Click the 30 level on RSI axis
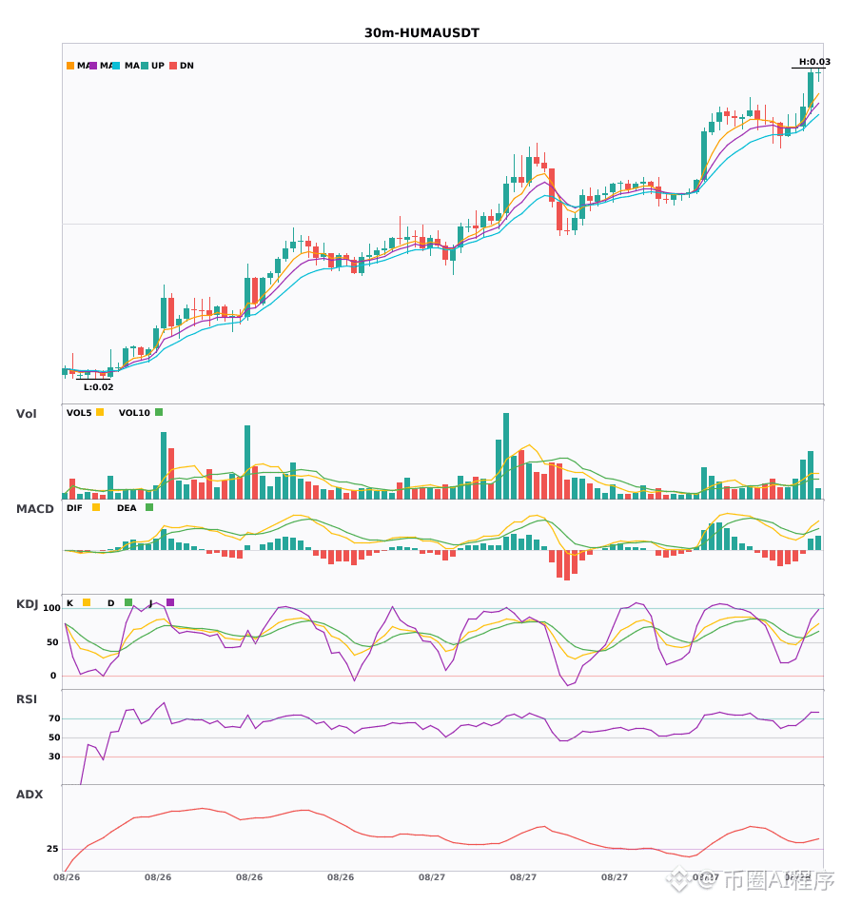 pyautogui.click(x=54, y=757)
